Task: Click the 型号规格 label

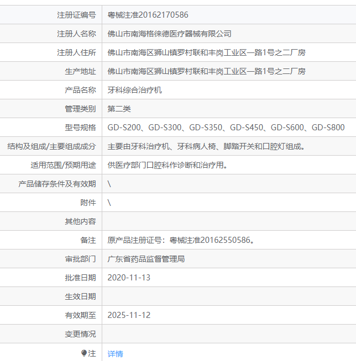Action: (80, 128)
